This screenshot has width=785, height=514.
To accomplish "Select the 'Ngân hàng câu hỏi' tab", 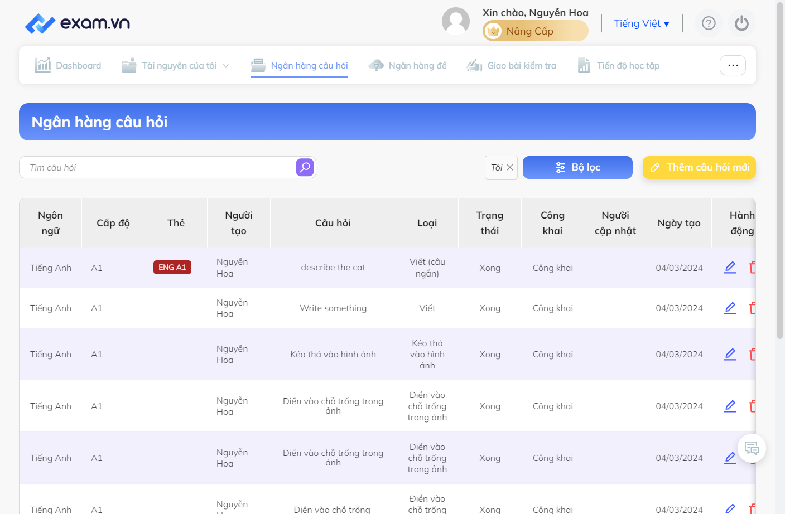I will click(x=299, y=66).
